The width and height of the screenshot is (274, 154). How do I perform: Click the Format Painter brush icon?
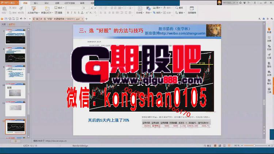pos(21,8)
